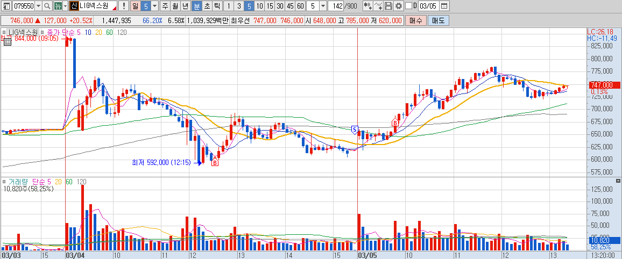Screen dimensions: 622x259
Task: Click the gray 120 price average legend
Action: tap(122, 32)
